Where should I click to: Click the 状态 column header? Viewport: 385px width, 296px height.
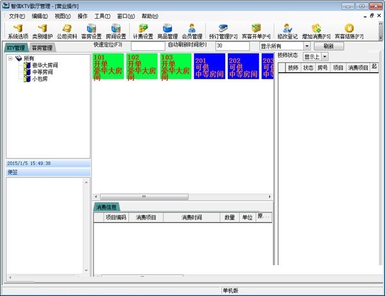(x=308, y=68)
